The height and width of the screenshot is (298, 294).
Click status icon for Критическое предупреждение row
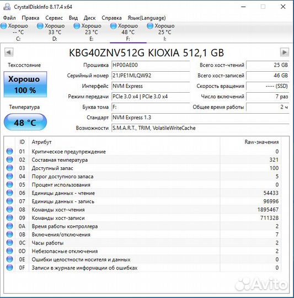pyautogui.click(x=9, y=151)
